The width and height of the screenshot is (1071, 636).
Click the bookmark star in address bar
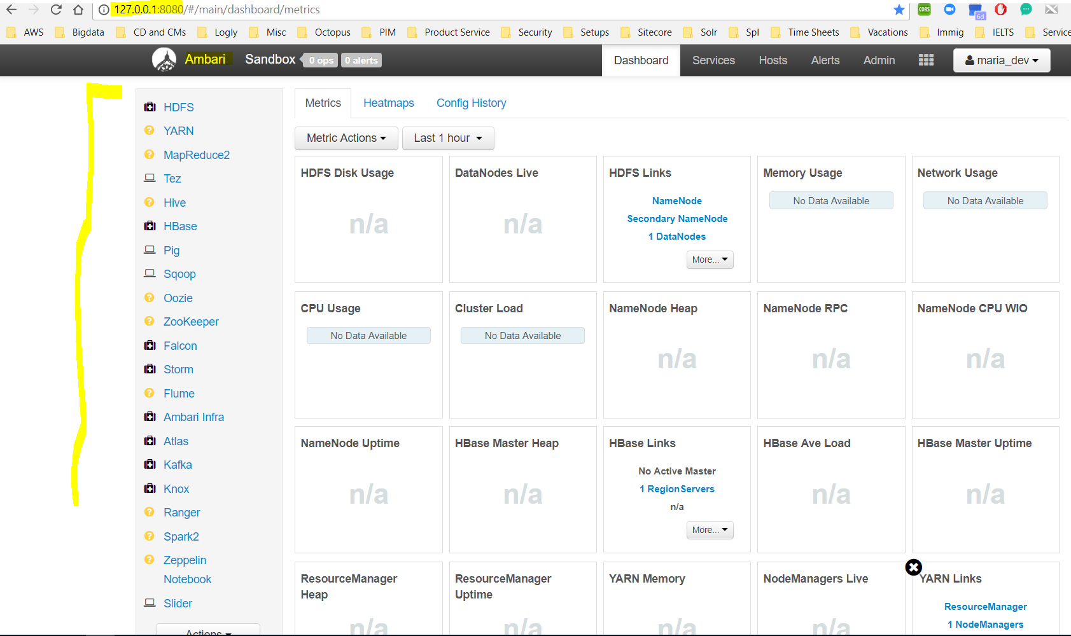point(899,10)
